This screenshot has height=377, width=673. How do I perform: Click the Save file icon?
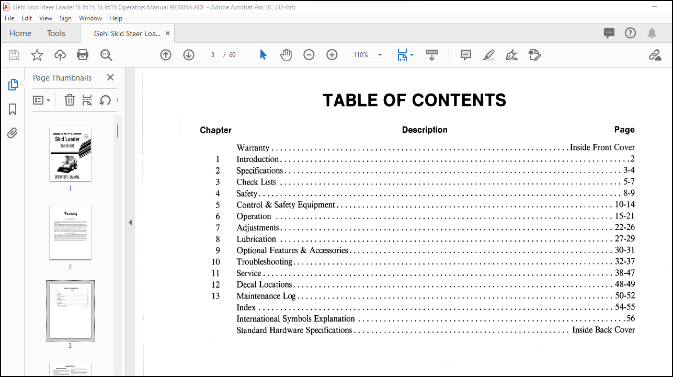pos(14,55)
